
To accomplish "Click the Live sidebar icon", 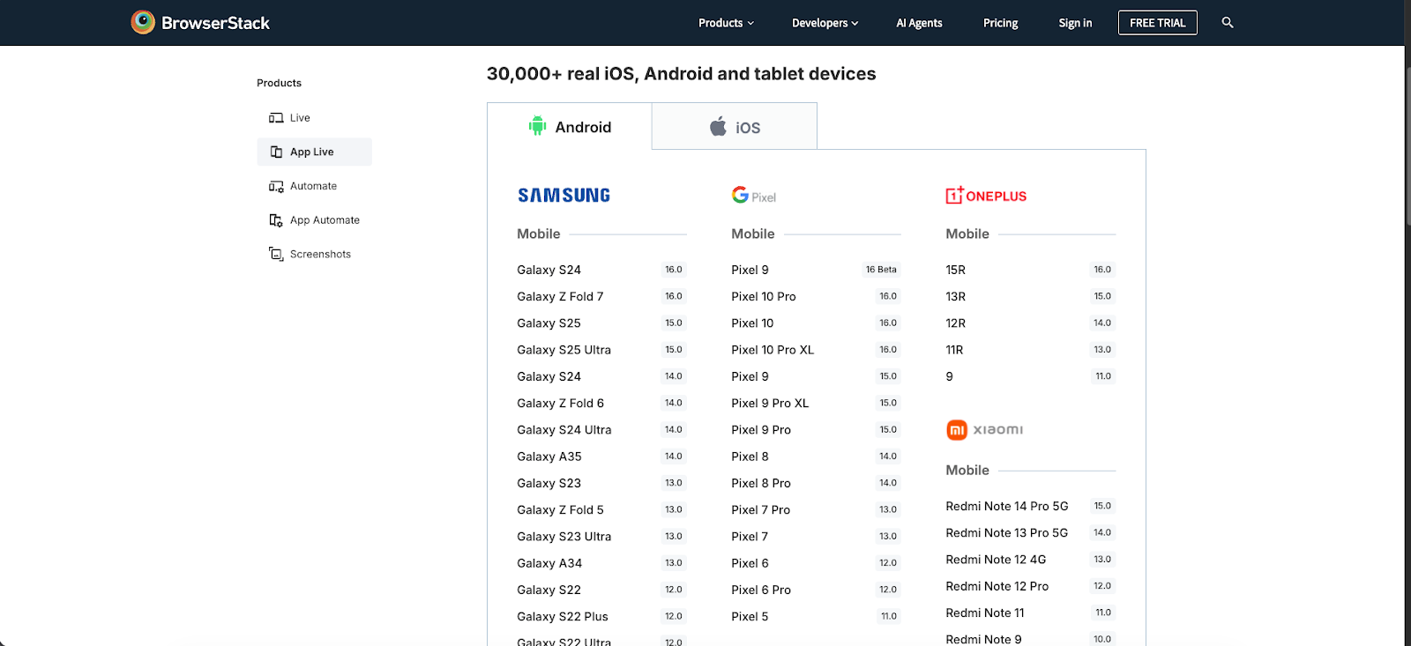I will tap(276, 117).
